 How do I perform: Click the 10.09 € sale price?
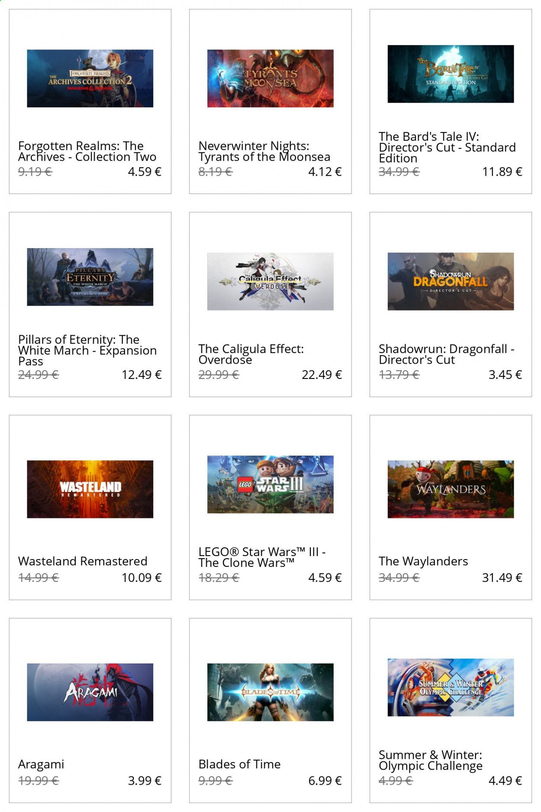[x=142, y=577]
